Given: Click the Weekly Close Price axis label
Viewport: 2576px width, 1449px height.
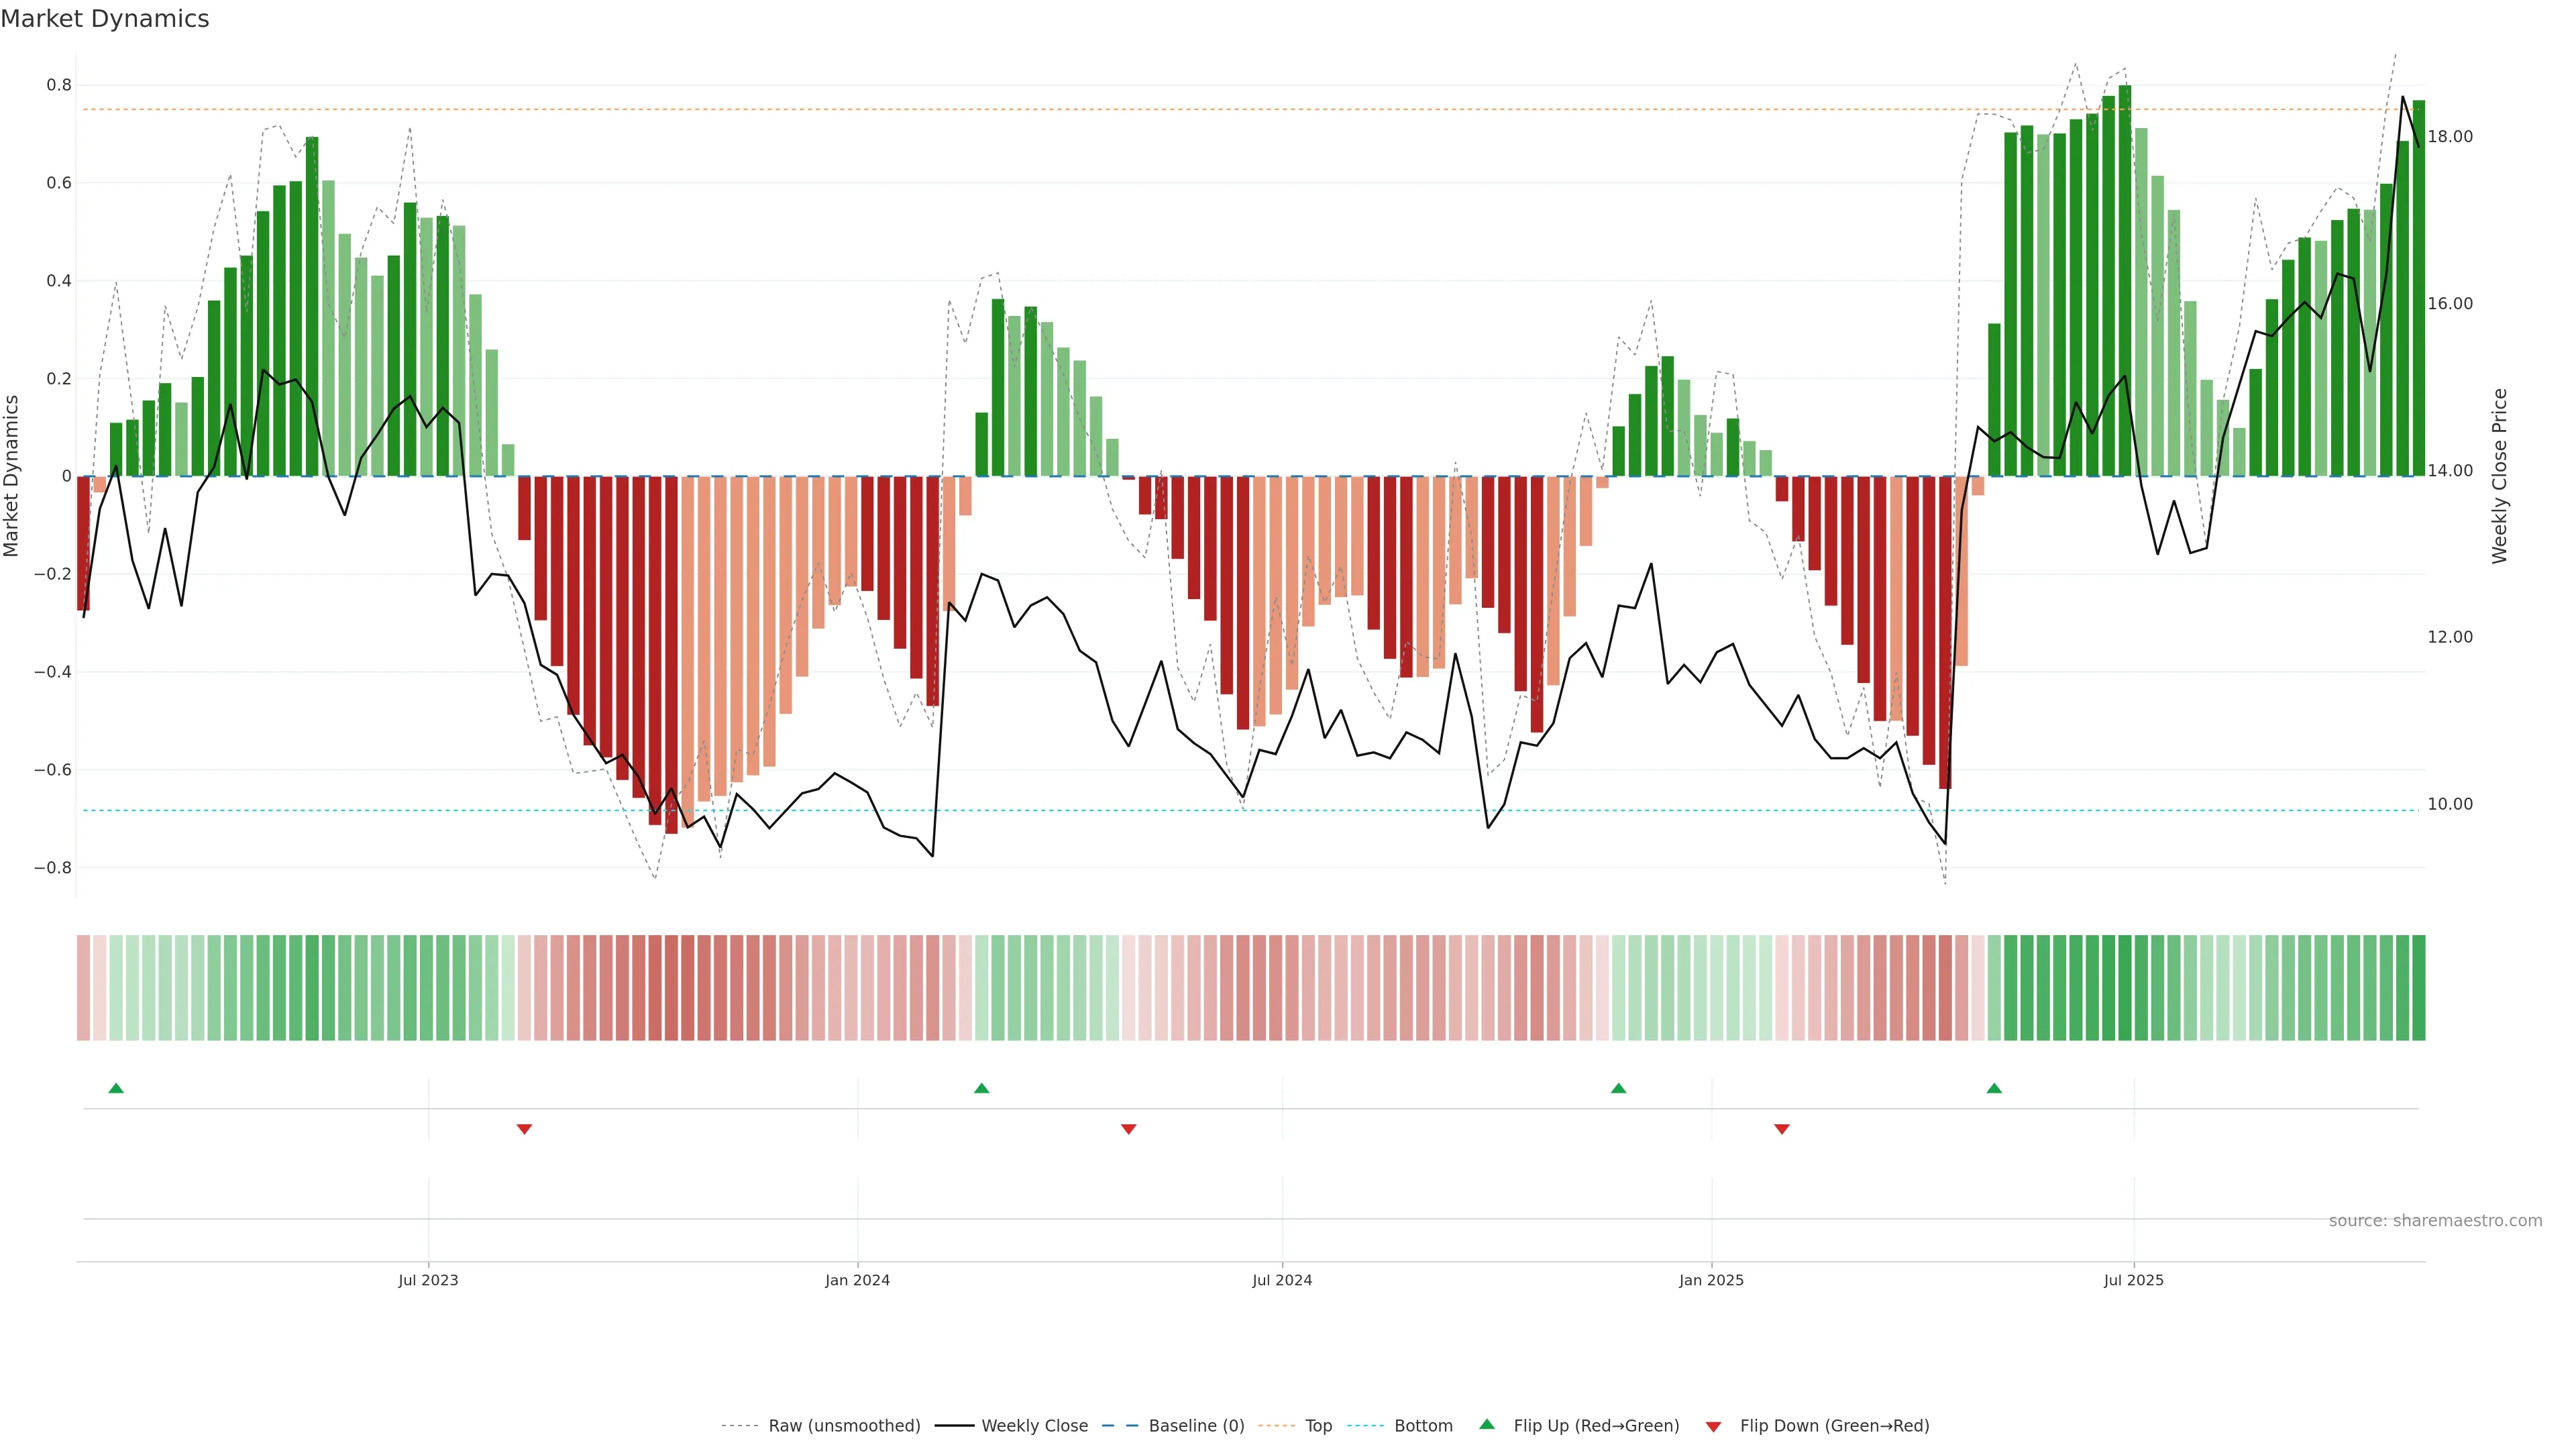Looking at the screenshot, I should [x=2499, y=476].
